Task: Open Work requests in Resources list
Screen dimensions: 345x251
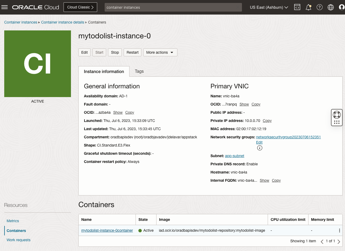Action: (19, 240)
